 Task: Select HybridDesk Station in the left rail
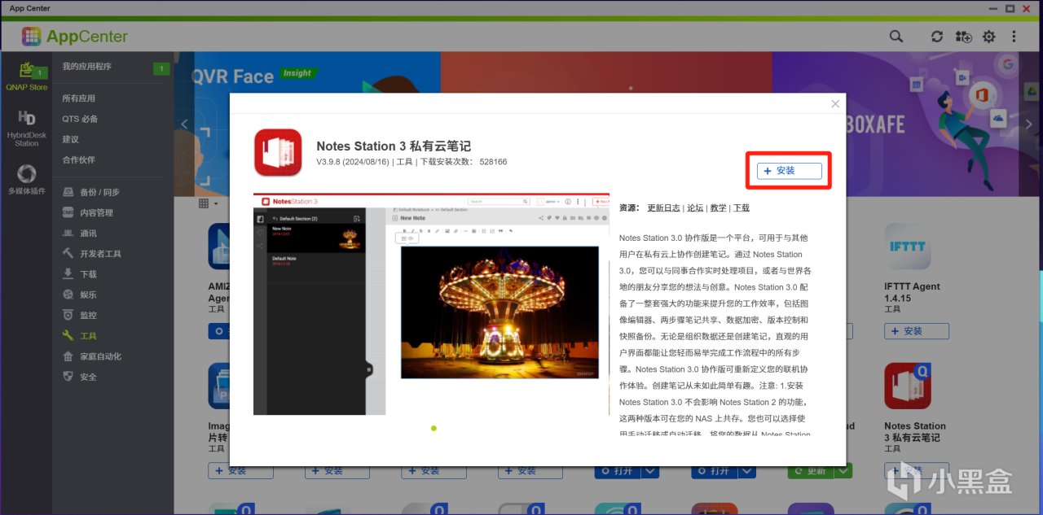[x=27, y=129]
